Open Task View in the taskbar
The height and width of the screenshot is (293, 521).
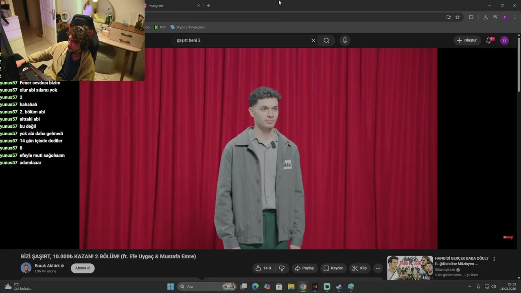[x=243, y=286]
